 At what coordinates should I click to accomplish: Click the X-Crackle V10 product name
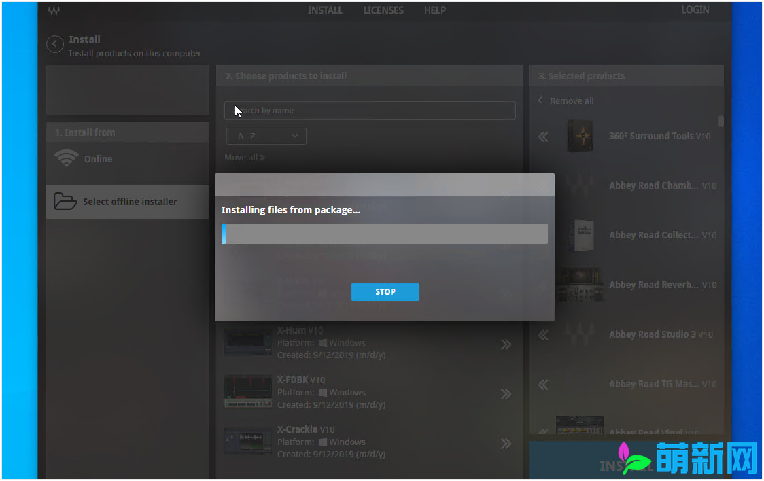coord(306,429)
